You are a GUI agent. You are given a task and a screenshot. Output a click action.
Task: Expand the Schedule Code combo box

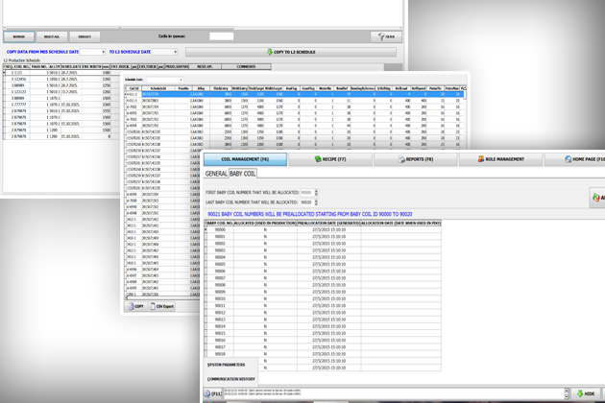pos(180,80)
